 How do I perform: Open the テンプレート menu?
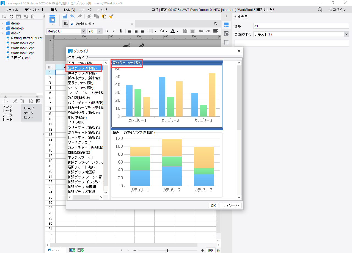pyautogui.click(x=34, y=10)
